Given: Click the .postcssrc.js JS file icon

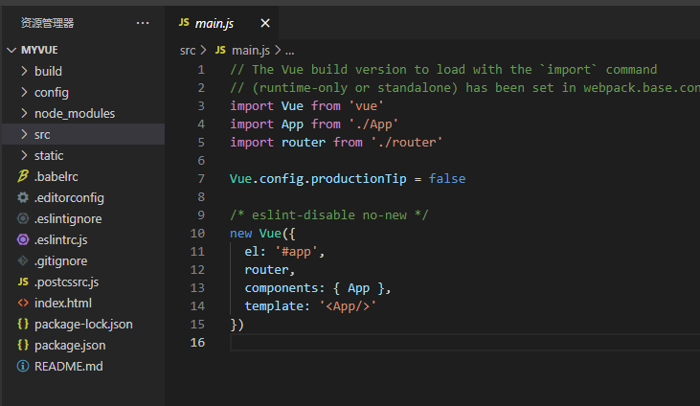Looking at the screenshot, I should tap(23, 282).
